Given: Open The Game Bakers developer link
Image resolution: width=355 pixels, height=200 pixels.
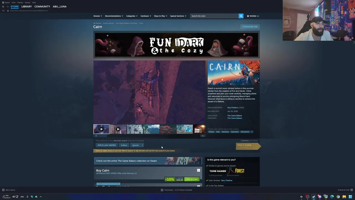Looking at the screenshot, I should click(235, 116).
